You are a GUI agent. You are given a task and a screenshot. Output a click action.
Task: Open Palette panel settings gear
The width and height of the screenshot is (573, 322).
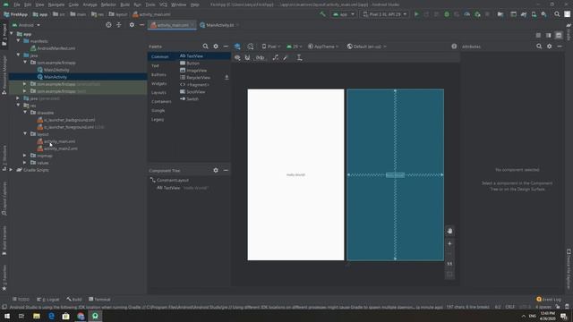tap(216, 47)
